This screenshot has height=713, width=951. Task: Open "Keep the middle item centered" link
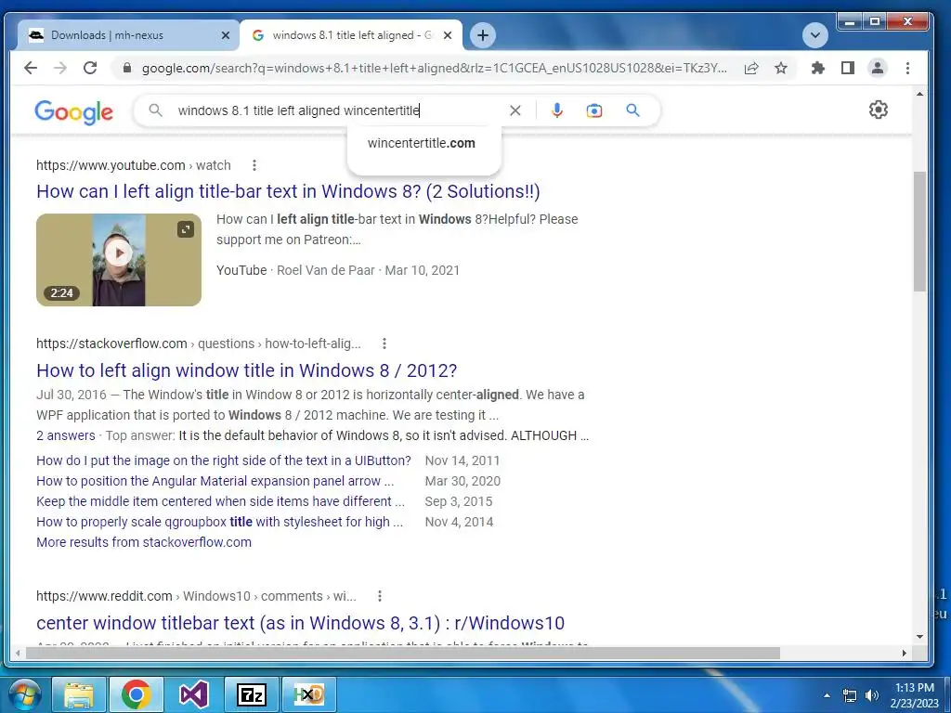pyautogui.click(x=221, y=502)
